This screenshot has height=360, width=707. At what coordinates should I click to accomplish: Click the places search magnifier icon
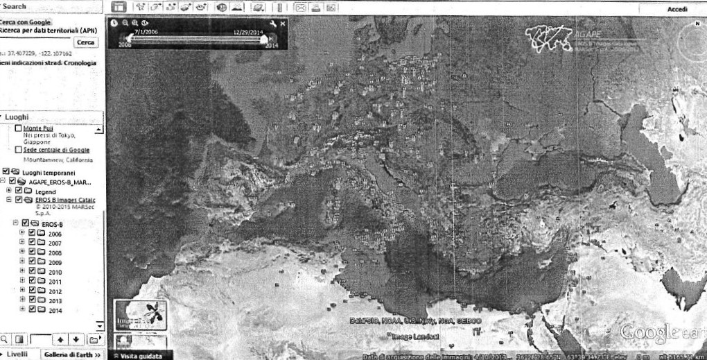coord(4,339)
